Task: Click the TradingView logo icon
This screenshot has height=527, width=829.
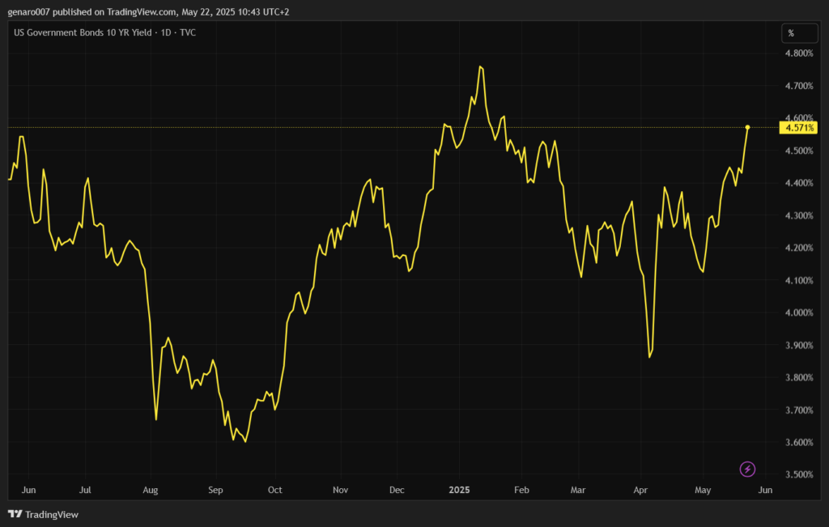Action: pos(15,514)
